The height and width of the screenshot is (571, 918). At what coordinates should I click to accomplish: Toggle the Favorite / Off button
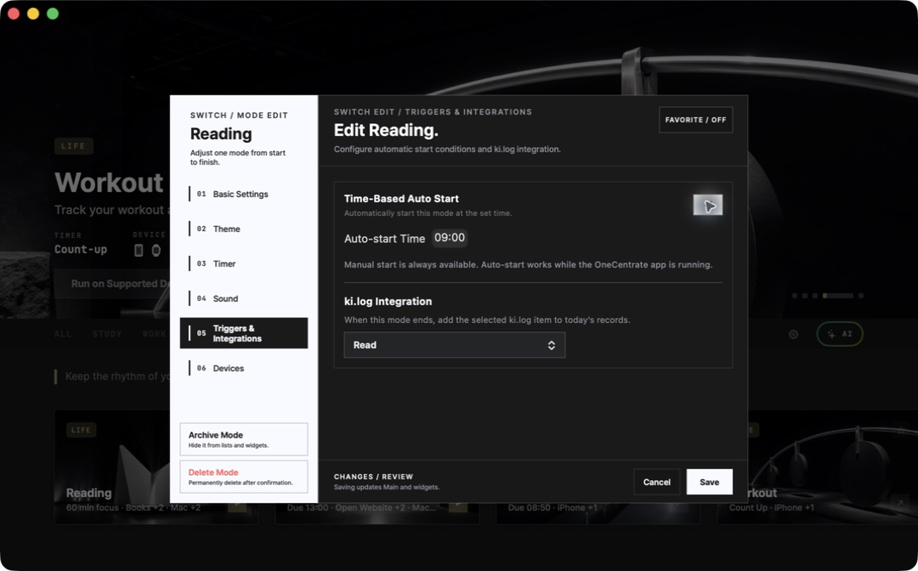695,120
